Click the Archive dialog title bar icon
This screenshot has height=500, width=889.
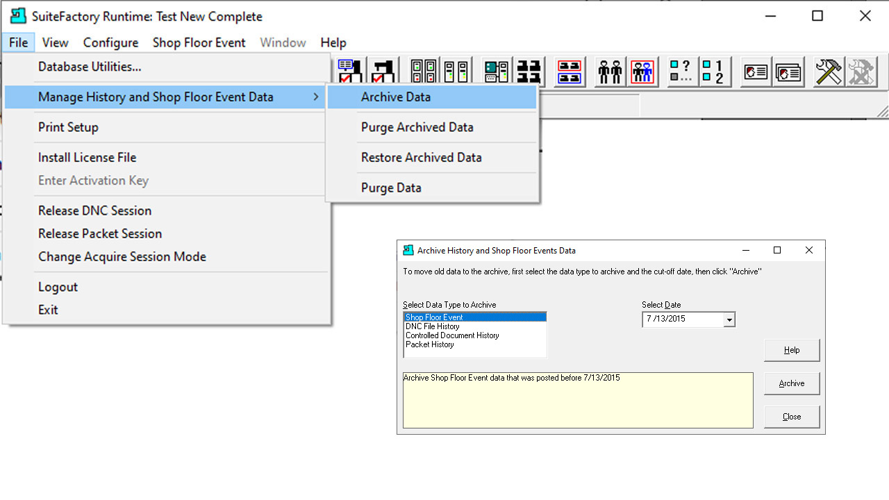[x=408, y=250]
